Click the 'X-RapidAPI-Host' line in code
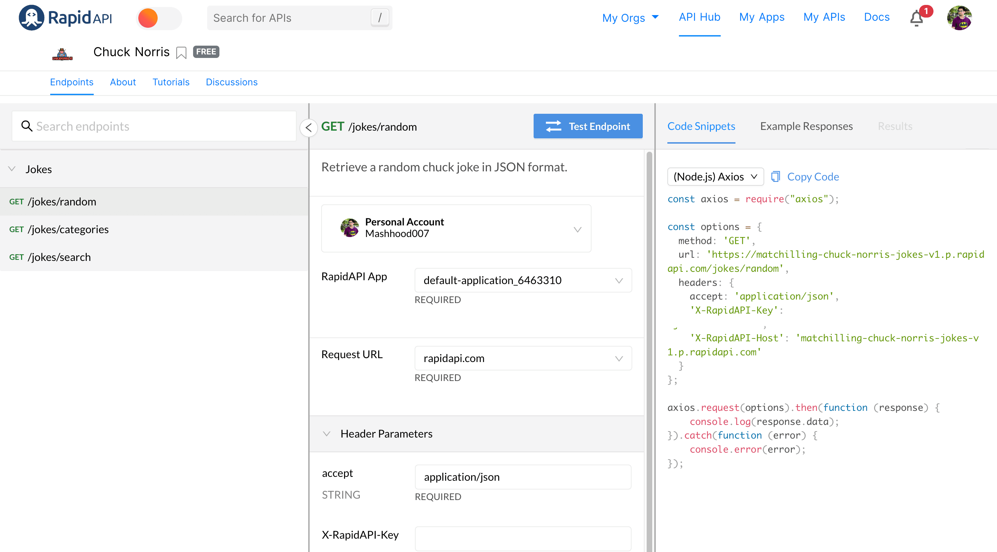997x552 pixels. [823, 345]
